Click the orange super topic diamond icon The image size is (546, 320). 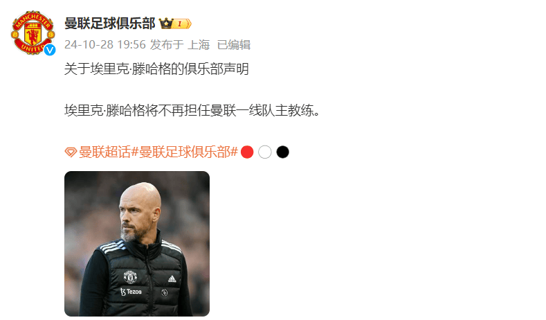tap(71, 152)
